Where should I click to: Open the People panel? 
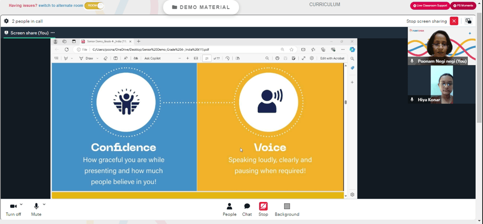click(229, 209)
